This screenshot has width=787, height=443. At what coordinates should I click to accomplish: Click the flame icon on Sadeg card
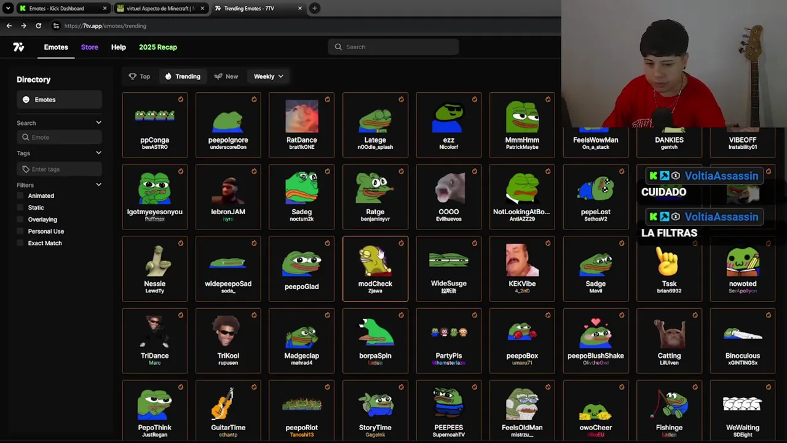(x=327, y=171)
